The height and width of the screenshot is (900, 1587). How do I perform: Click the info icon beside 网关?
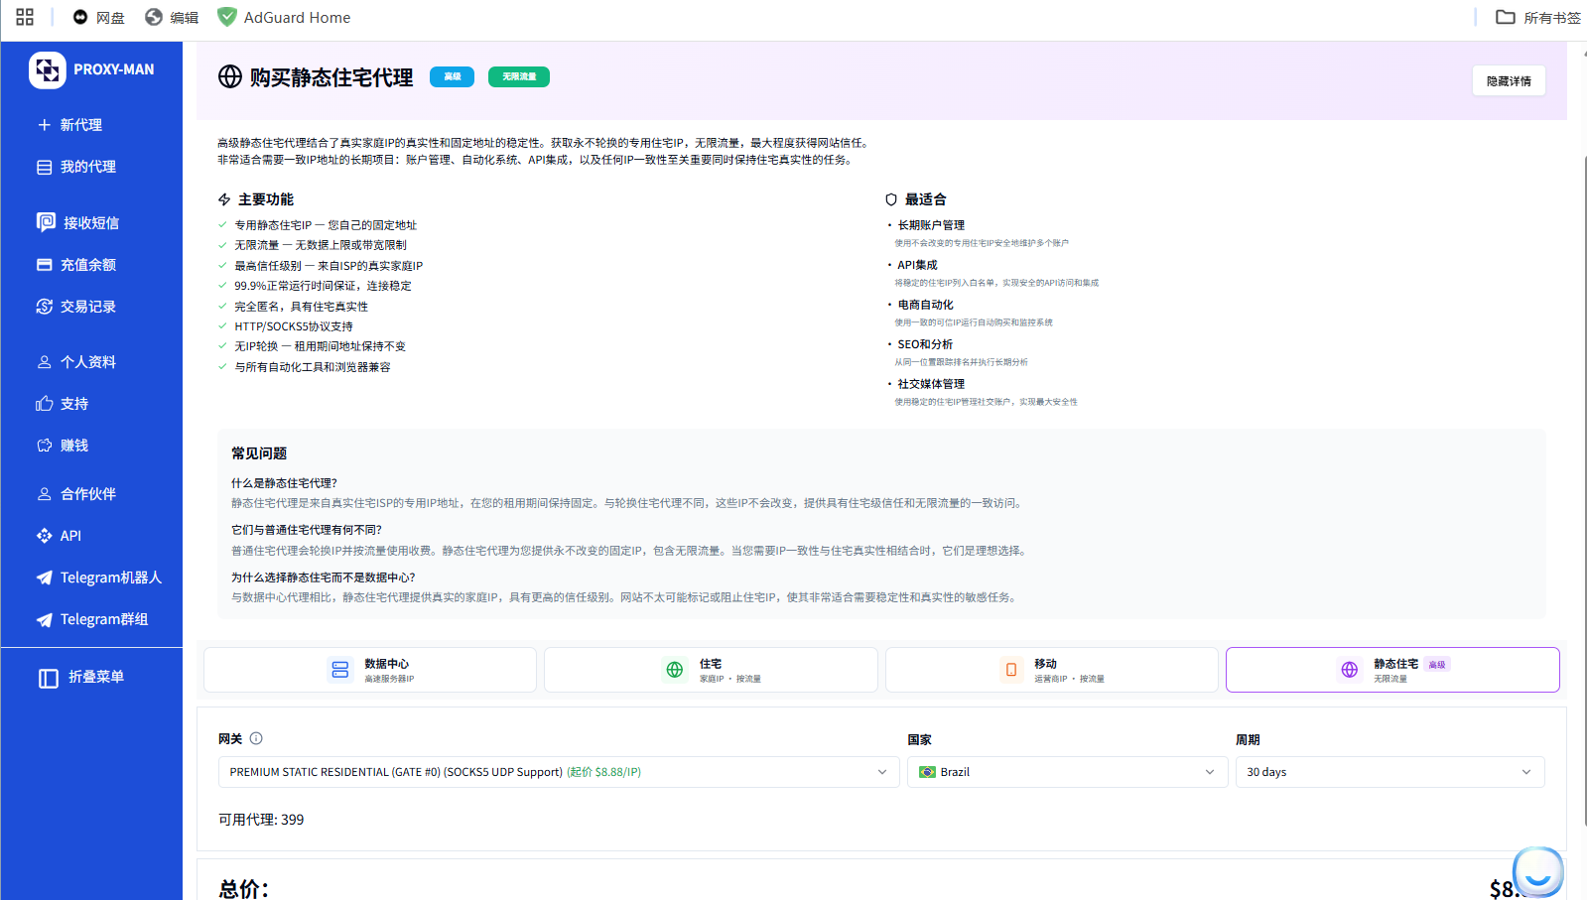click(256, 738)
